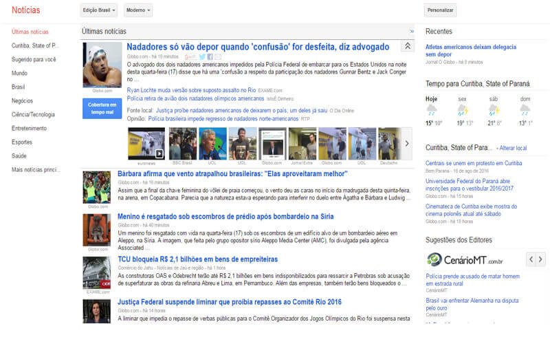Email the top story via envelope icon
This screenshot has width=550, height=344.
218,57
